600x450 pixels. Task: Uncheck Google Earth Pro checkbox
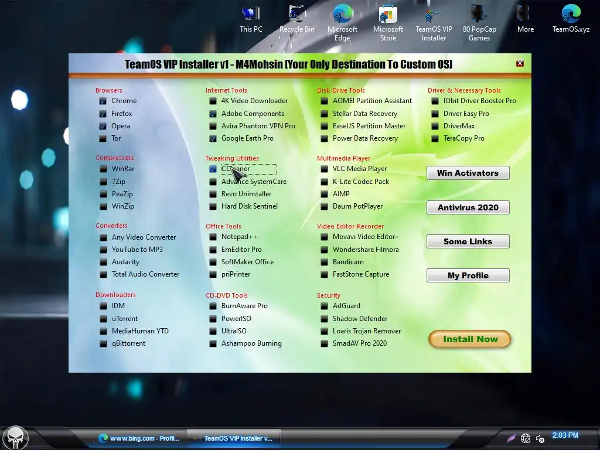[213, 138]
